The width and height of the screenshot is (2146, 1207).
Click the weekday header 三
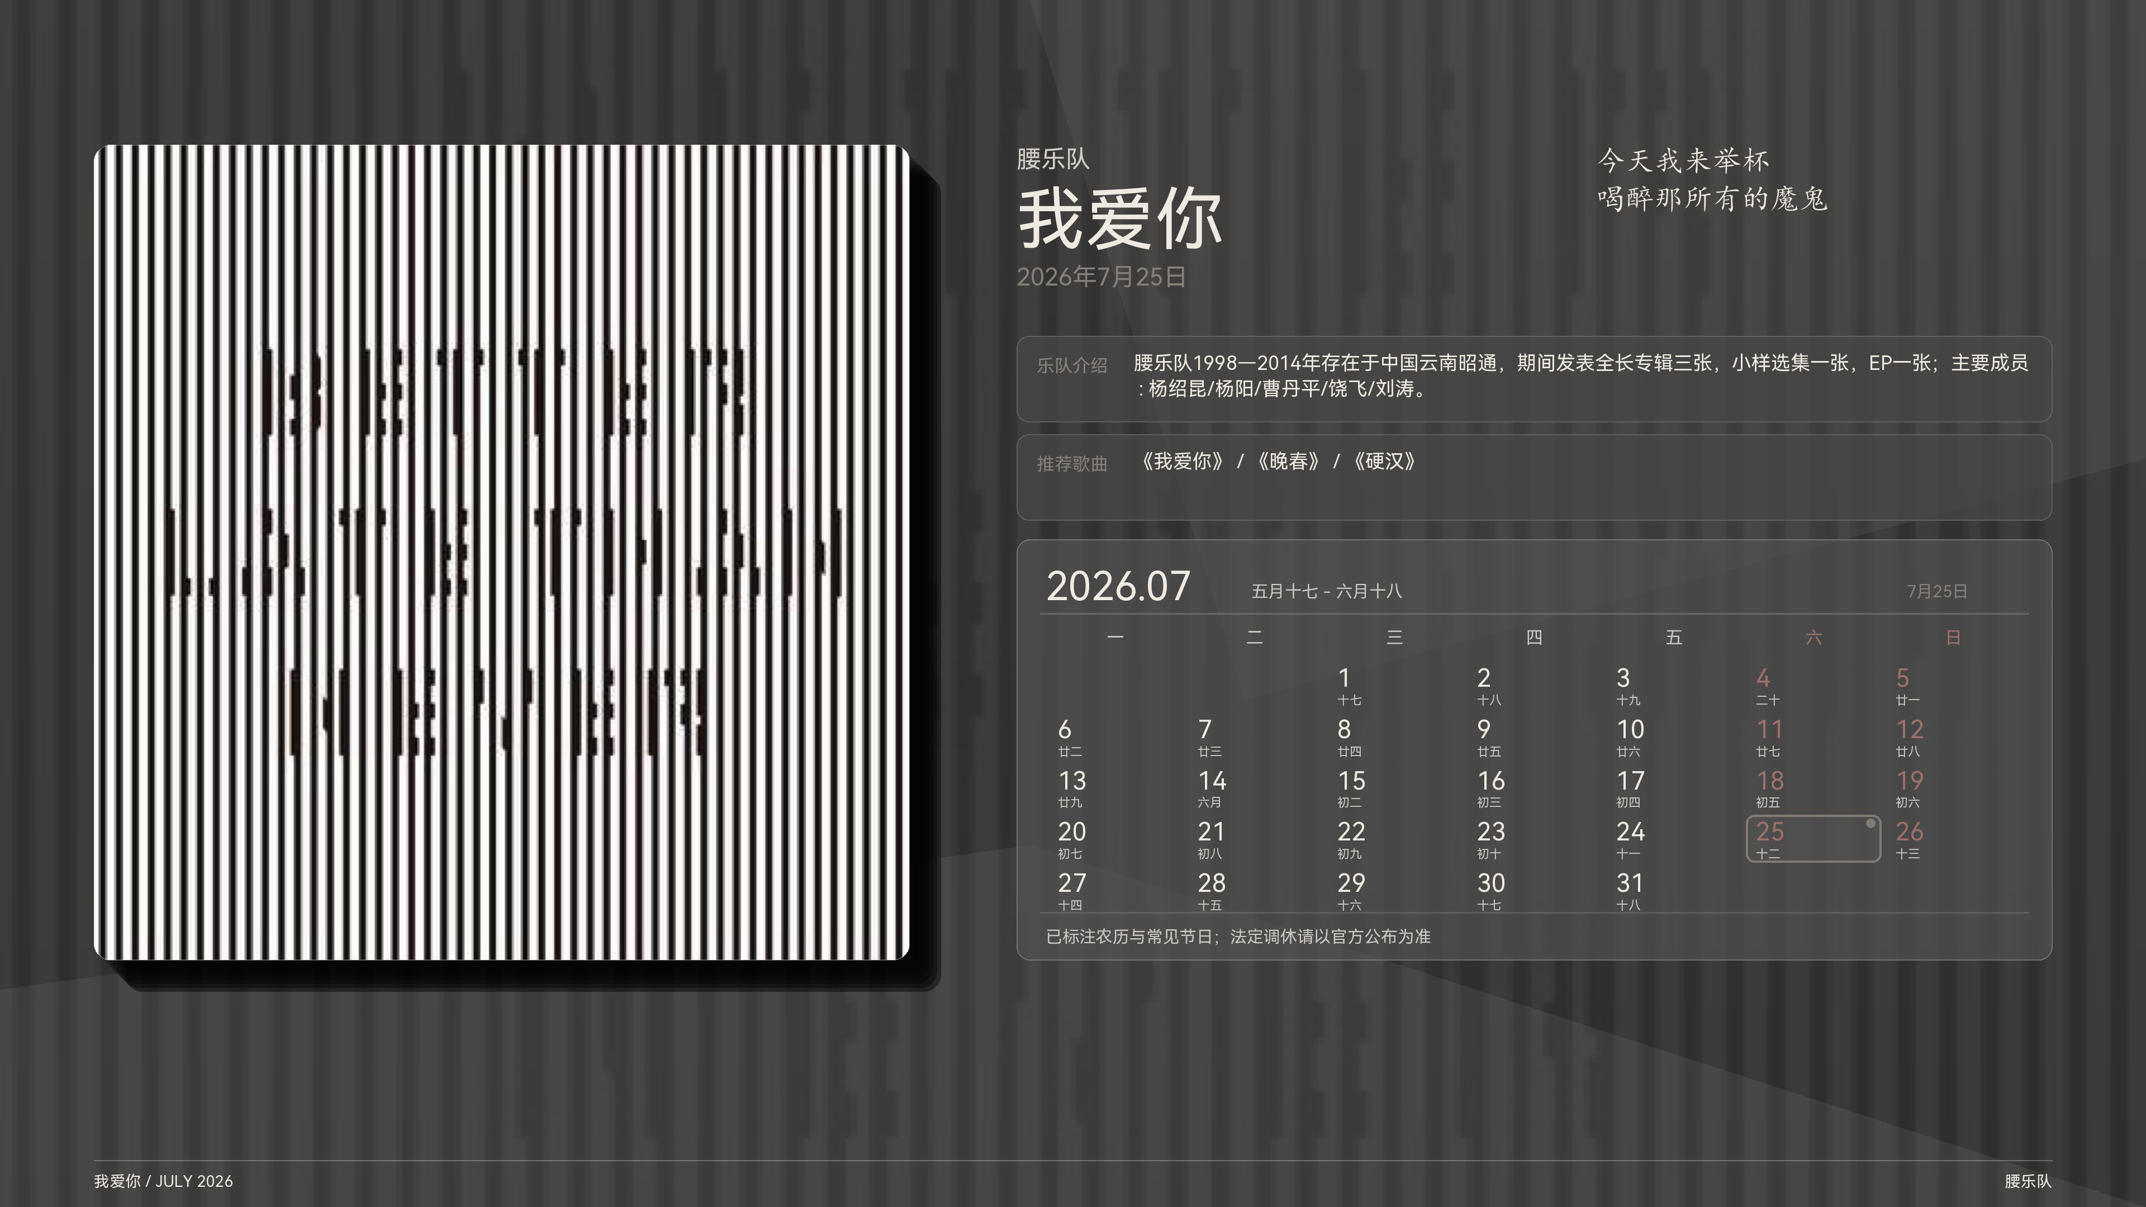click(1394, 637)
